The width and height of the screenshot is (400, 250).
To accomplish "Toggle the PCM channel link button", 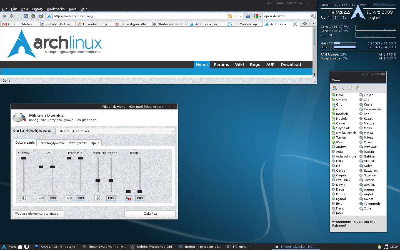I will click(52, 198).
